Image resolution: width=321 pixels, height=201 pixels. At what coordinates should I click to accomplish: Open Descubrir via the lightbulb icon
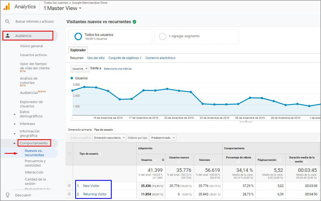(x=7, y=195)
